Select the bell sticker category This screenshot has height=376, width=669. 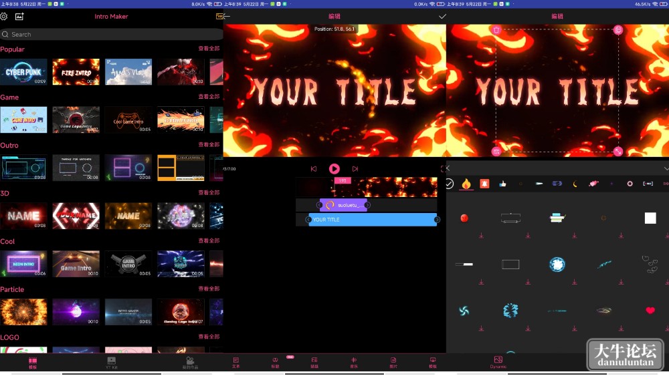[x=484, y=184]
